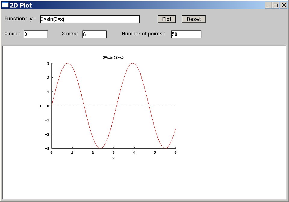This screenshot has width=289, height=202.
Task: Close the 2D Plot window
Action: pyautogui.click(x=284, y=5)
